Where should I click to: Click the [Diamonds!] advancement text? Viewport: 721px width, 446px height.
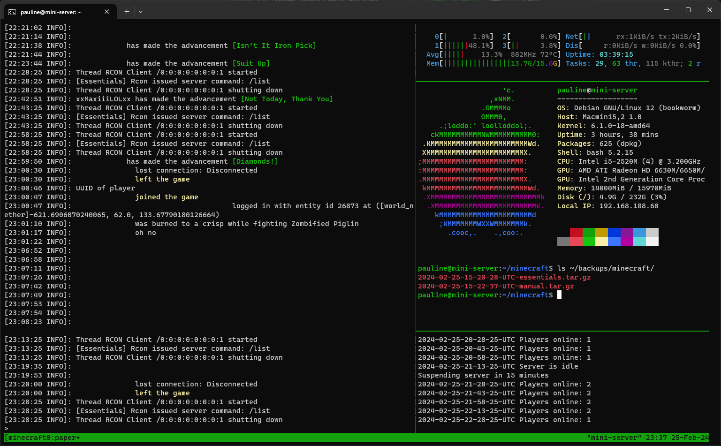tap(255, 161)
